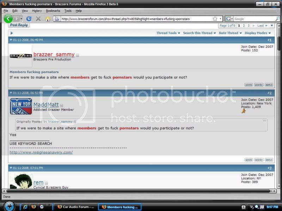Click Quote+ multi-quote on post #2
The width and height of the screenshot is (282, 211).
pos(259,160)
